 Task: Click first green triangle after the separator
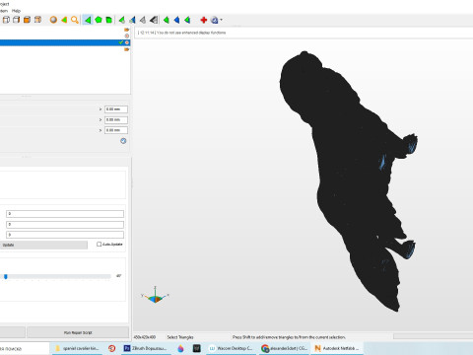[167, 20]
